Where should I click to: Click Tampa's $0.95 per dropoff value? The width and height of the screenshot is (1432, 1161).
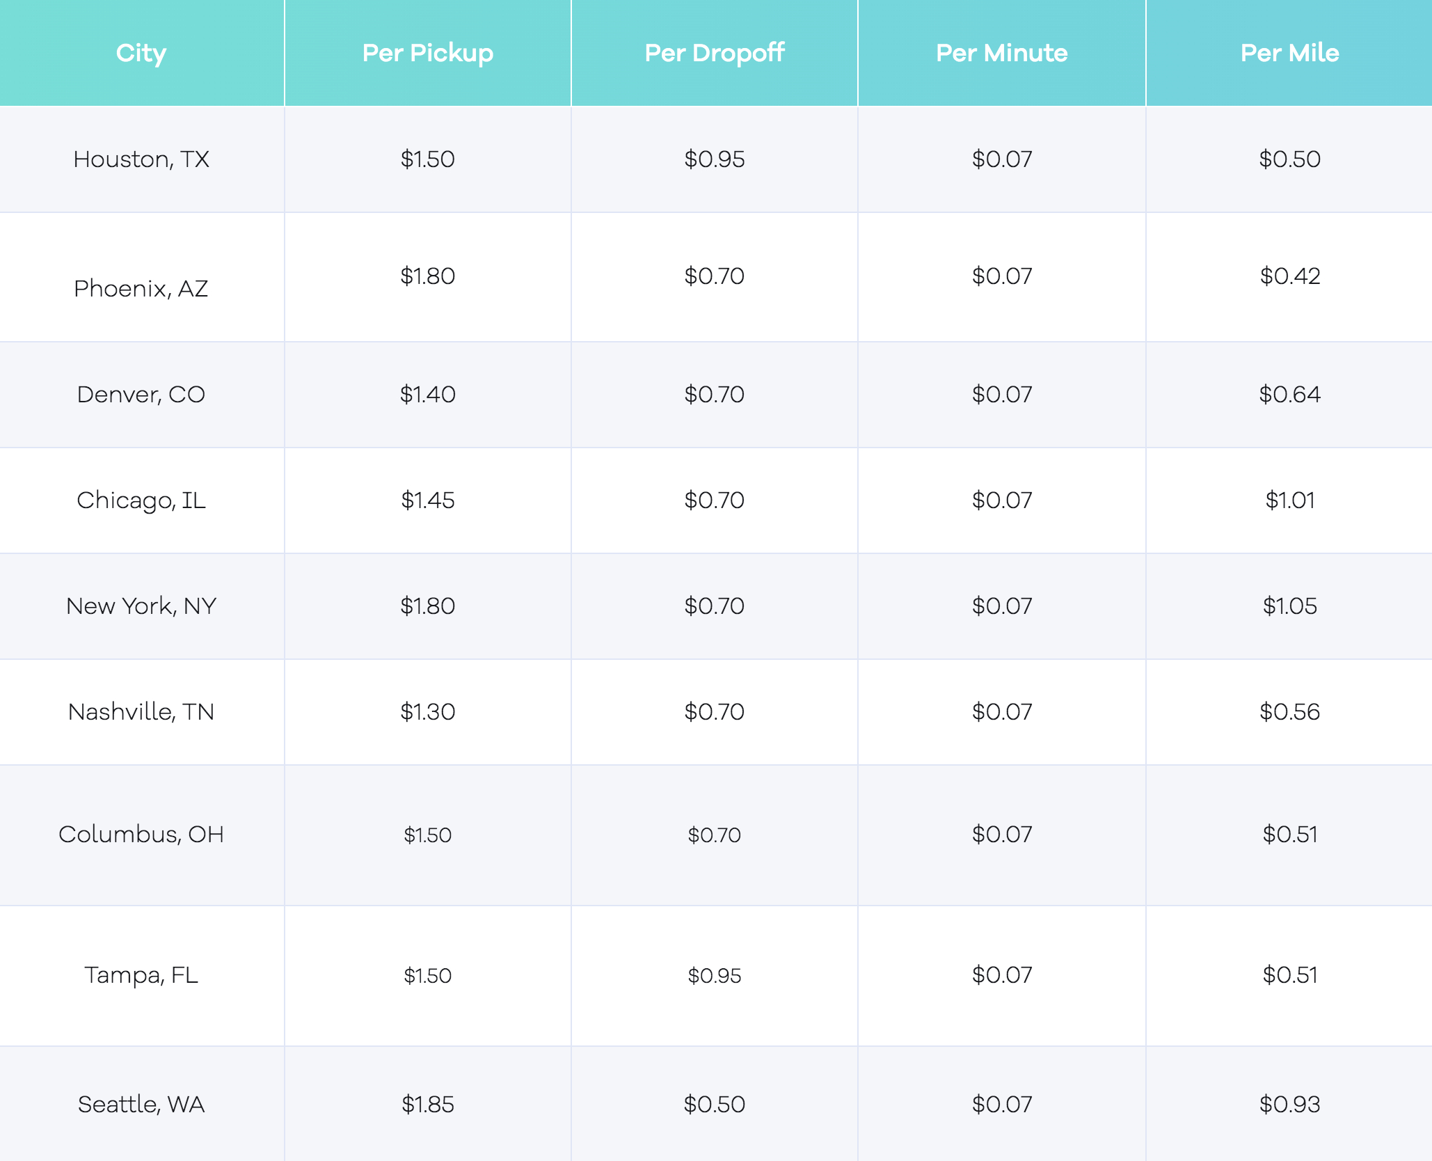(x=715, y=976)
